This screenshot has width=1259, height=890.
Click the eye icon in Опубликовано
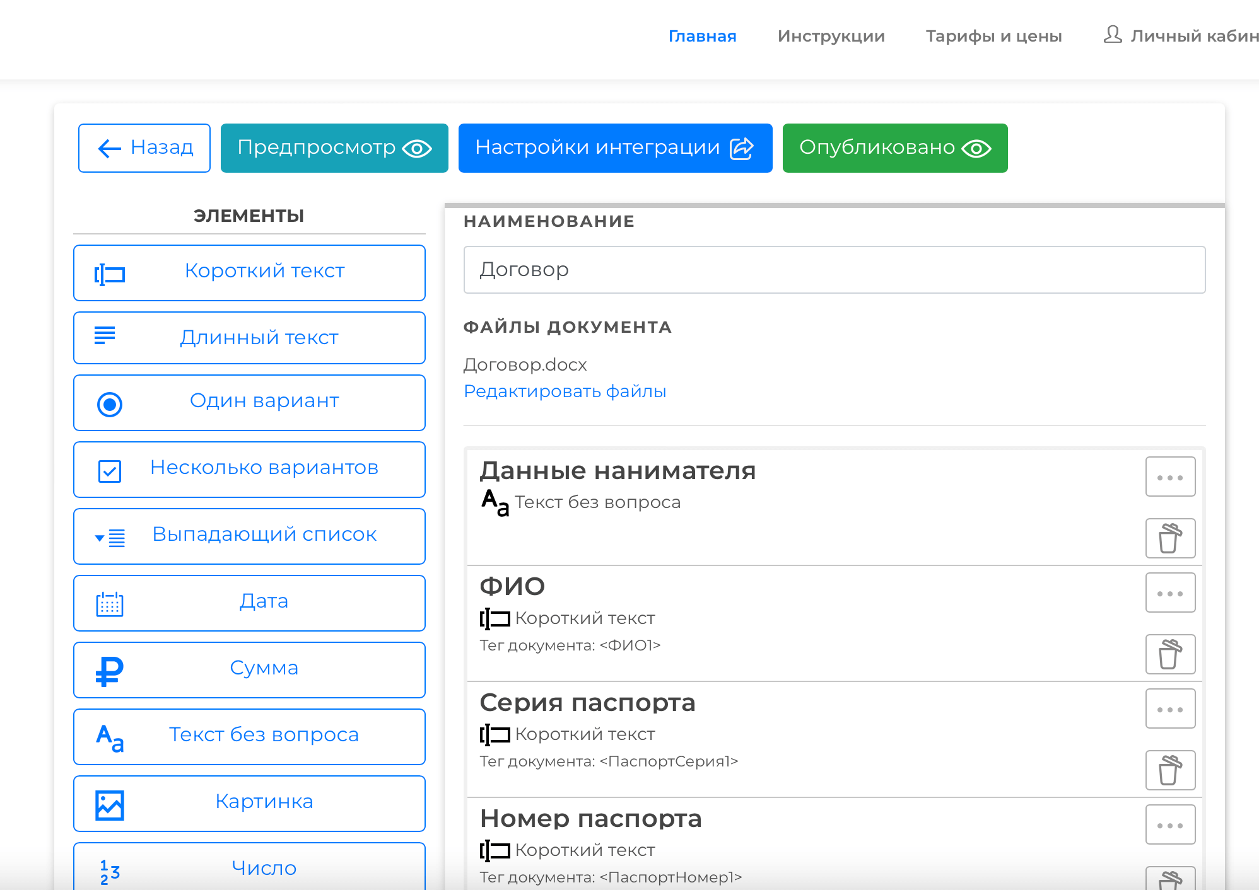(976, 149)
